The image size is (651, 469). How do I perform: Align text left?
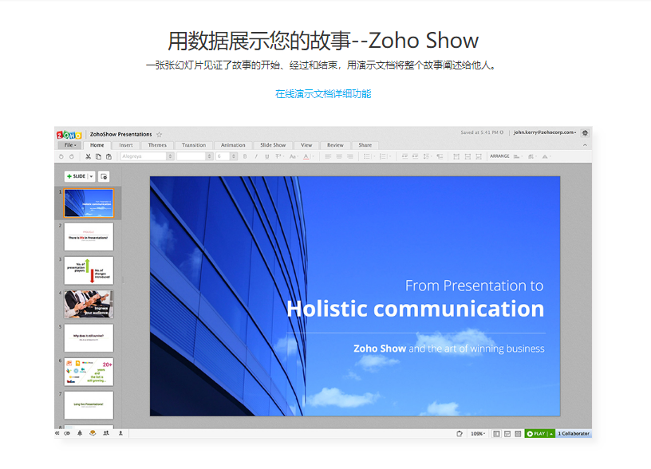pyautogui.click(x=328, y=156)
